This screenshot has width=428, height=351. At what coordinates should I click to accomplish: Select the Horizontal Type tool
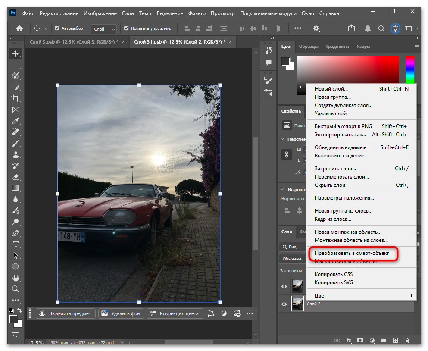[x=16, y=244]
